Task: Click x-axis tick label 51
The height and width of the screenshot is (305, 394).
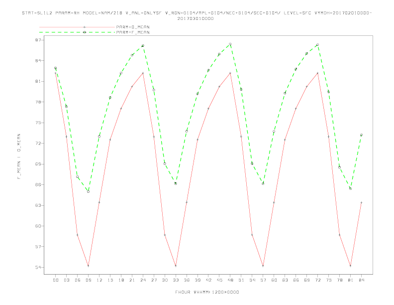Action: [241, 280]
